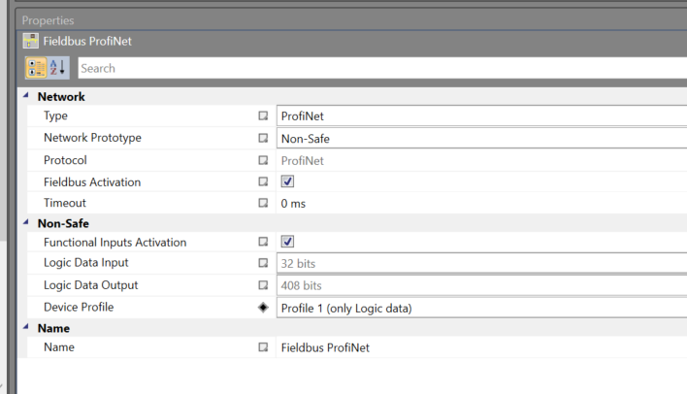687x394 pixels.
Task: Select the Protocol property label
Action: (65, 160)
